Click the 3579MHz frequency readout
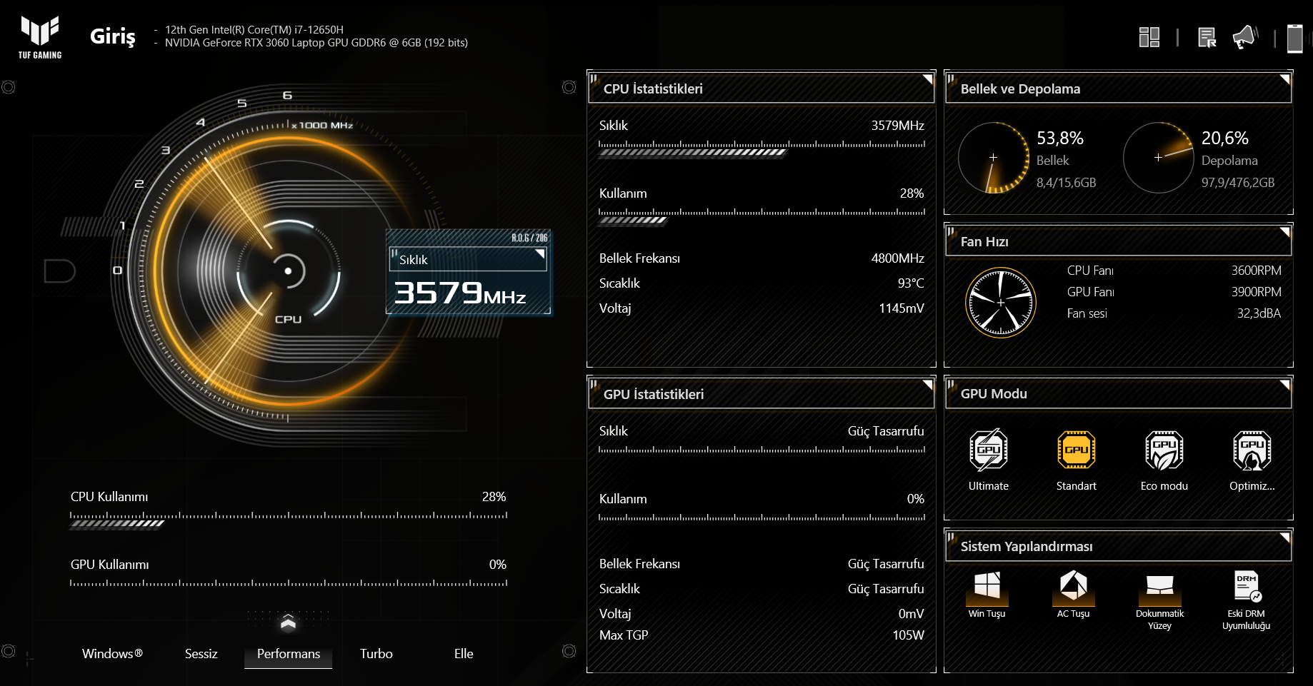Screen dimensions: 1313x686 pos(460,293)
